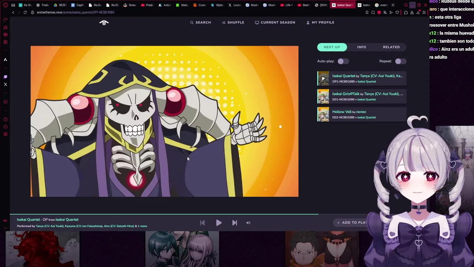Switch to the Pokémon YouTube browser tab
The width and height of the screenshot is (474, 267).
pyautogui.click(x=147, y=5)
